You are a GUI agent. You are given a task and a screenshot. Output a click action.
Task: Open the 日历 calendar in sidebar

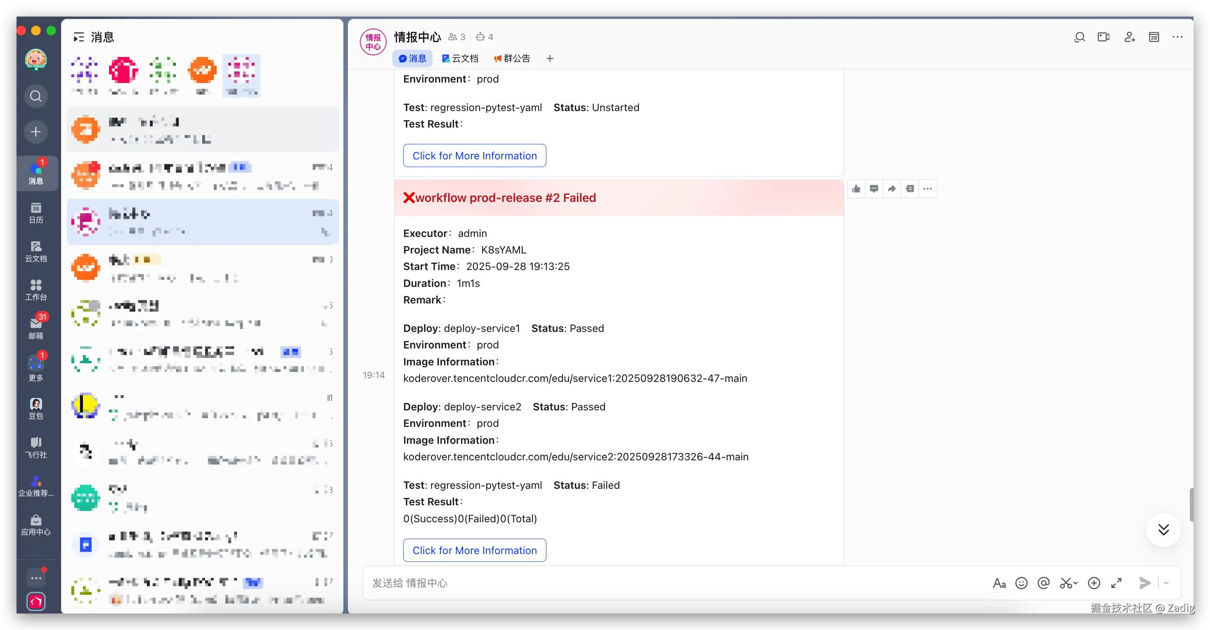(x=36, y=213)
